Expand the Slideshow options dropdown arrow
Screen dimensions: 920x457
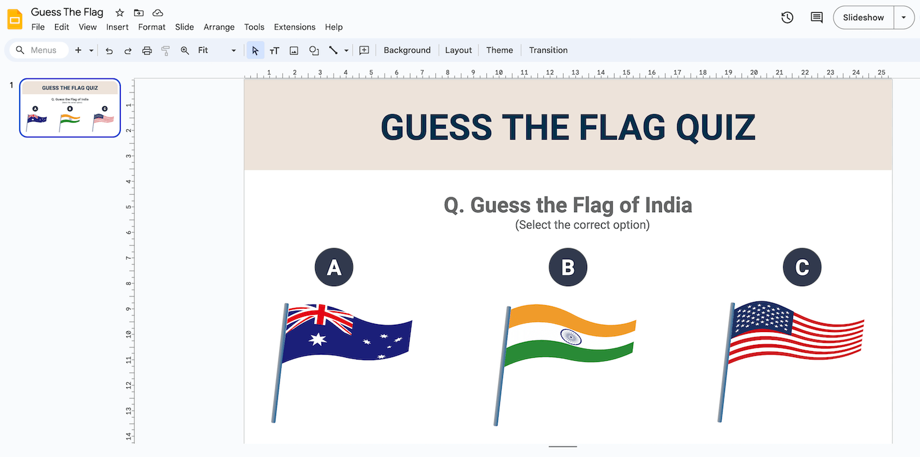coord(903,18)
